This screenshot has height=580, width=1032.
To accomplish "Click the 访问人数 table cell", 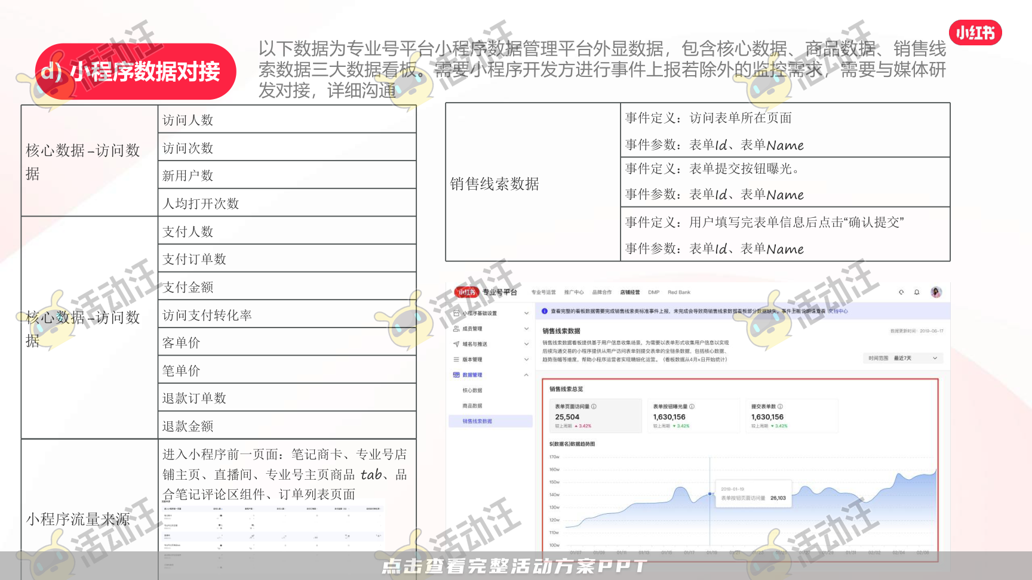I will point(287,119).
